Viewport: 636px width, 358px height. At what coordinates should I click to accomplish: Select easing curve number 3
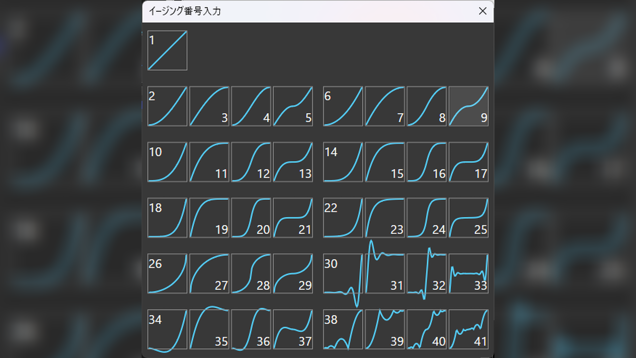[209, 106]
